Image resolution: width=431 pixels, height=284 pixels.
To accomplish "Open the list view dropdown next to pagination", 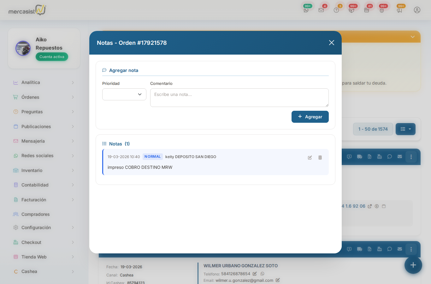I will pos(405,129).
